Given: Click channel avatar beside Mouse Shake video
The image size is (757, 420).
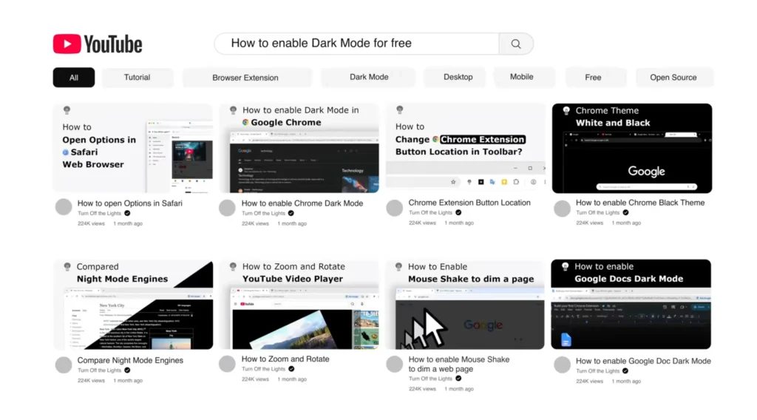Looking at the screenshot, I should click(395, 364).
